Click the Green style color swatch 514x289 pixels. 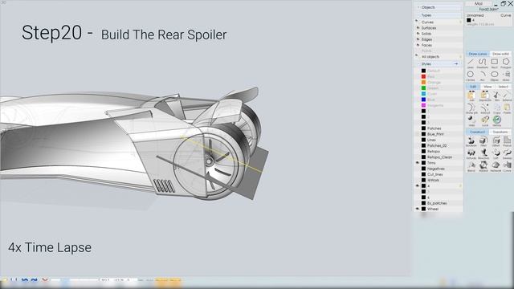(423, 88)
